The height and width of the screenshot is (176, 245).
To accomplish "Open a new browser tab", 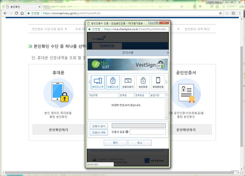I will (x=47, y=7).
